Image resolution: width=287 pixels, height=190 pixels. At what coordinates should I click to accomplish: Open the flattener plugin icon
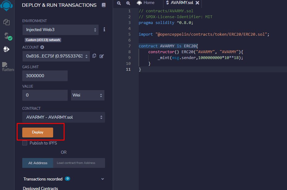pos(7,66)
